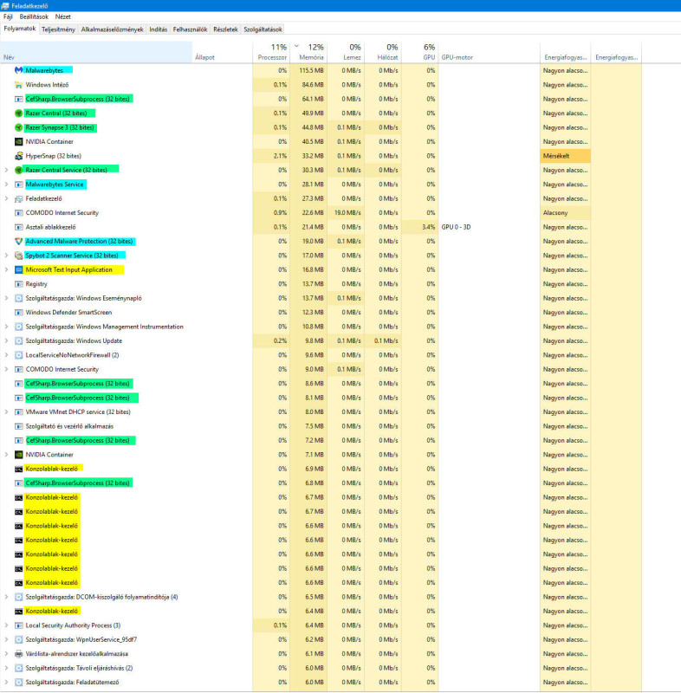
Task: Click the Advanced Malware Protection shield icon
Action: click(18, 241)
